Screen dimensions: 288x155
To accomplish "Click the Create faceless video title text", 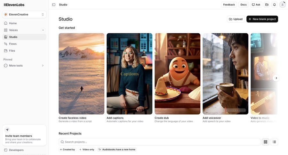I will [72, 118].
